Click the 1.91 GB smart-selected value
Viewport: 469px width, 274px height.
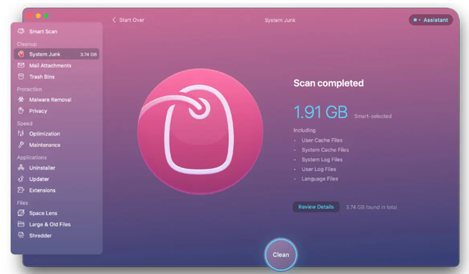point(320,112)
